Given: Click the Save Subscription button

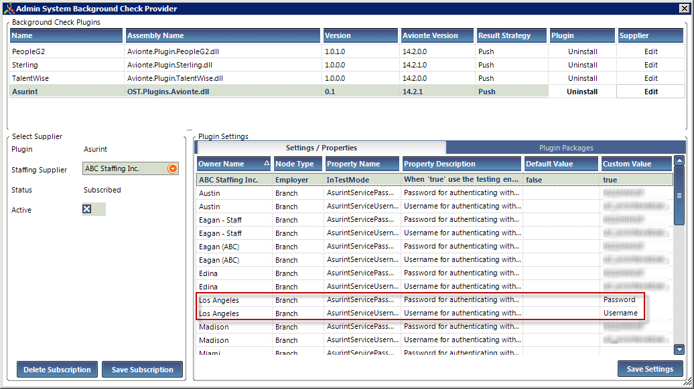Looking at the screenshot, I should tap(142, 369).
